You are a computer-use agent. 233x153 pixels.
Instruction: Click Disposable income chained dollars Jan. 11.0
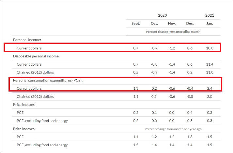210,72
